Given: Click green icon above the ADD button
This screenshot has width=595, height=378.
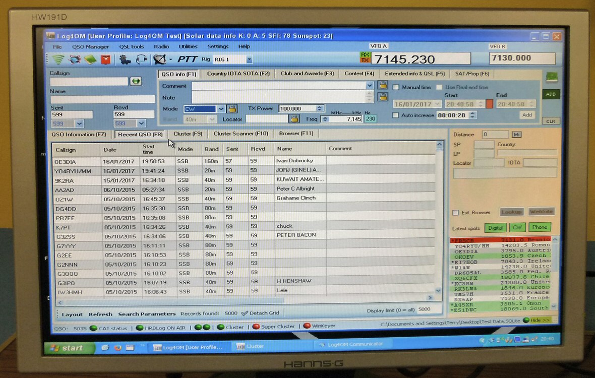Looking at the screenshot, I should coord(551,77).
